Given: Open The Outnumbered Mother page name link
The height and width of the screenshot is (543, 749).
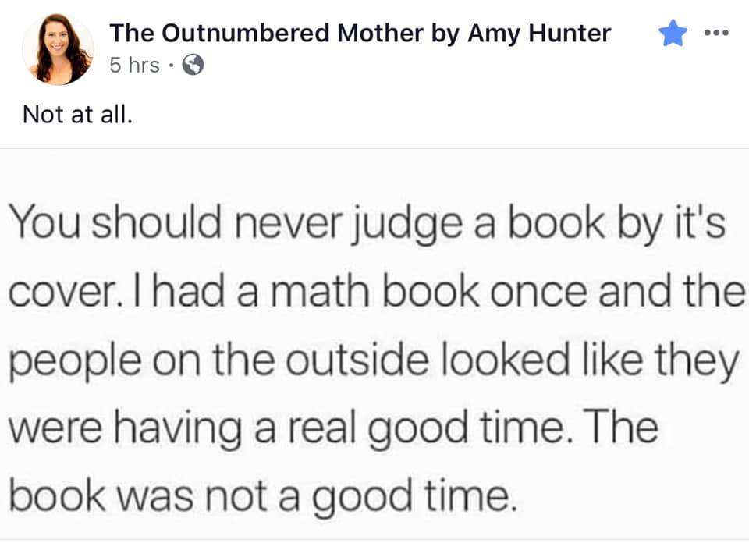Looking at the screenshot, I should [360, 33].
